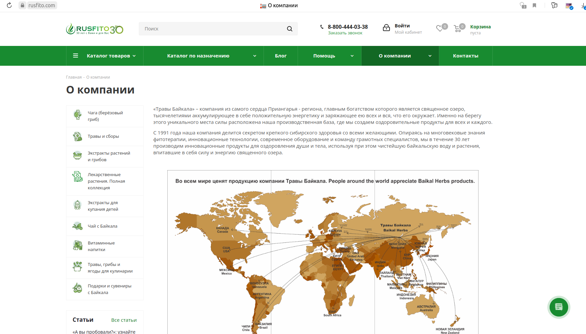Click the Лекарственные растения document icon
586x334 pixels.
(77, 176)
